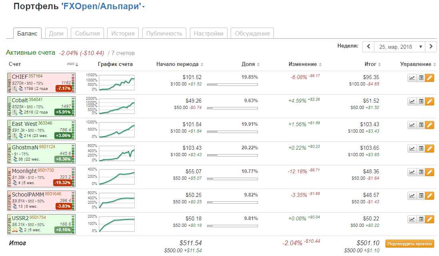The height and width of the screenshot is (256, 439).
Task: Open chart icon for GhostmaN account
Action: point(412,149)
